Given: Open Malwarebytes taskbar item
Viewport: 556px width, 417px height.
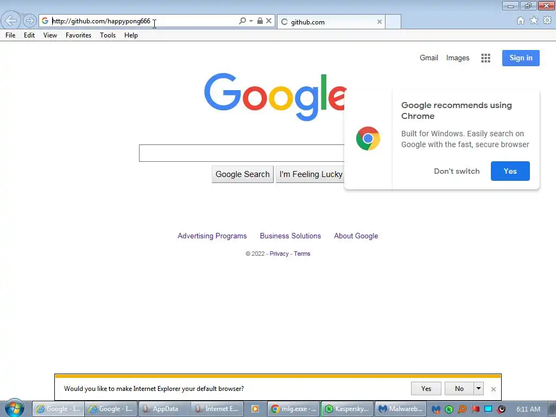Looking at the screenshot, I should pos(401,409).
